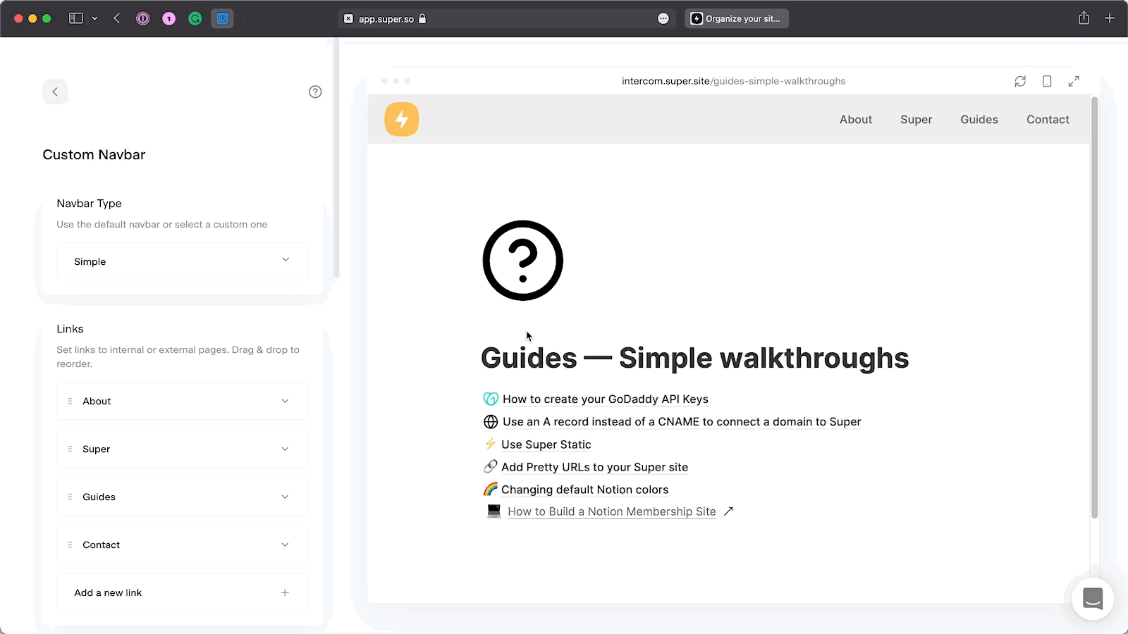Click the blue Intercom extension icon
This screenshot has height=634, width=1128.
pos(222,19)
